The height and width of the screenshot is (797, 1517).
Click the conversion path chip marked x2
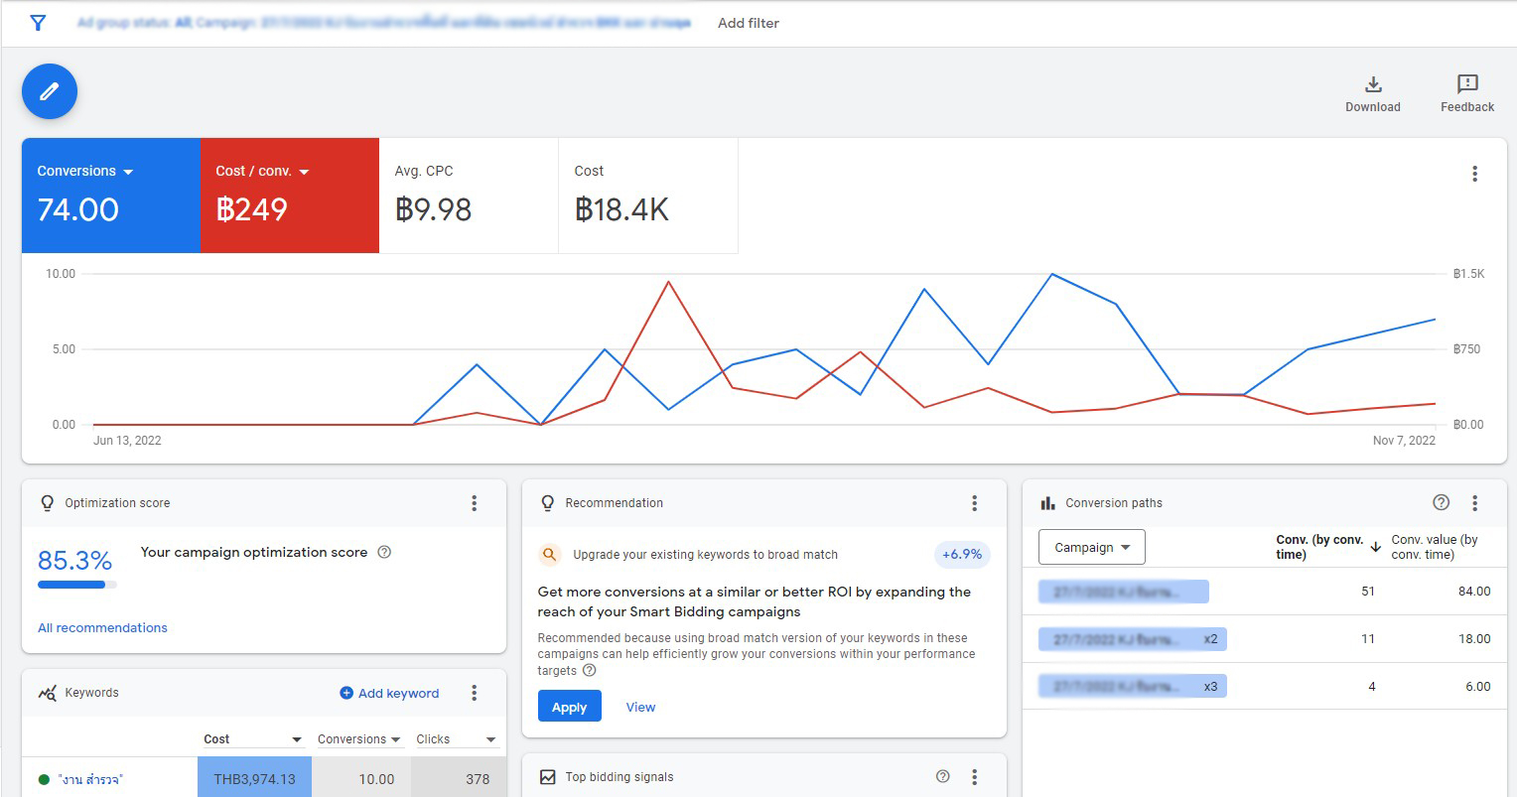1132,638
